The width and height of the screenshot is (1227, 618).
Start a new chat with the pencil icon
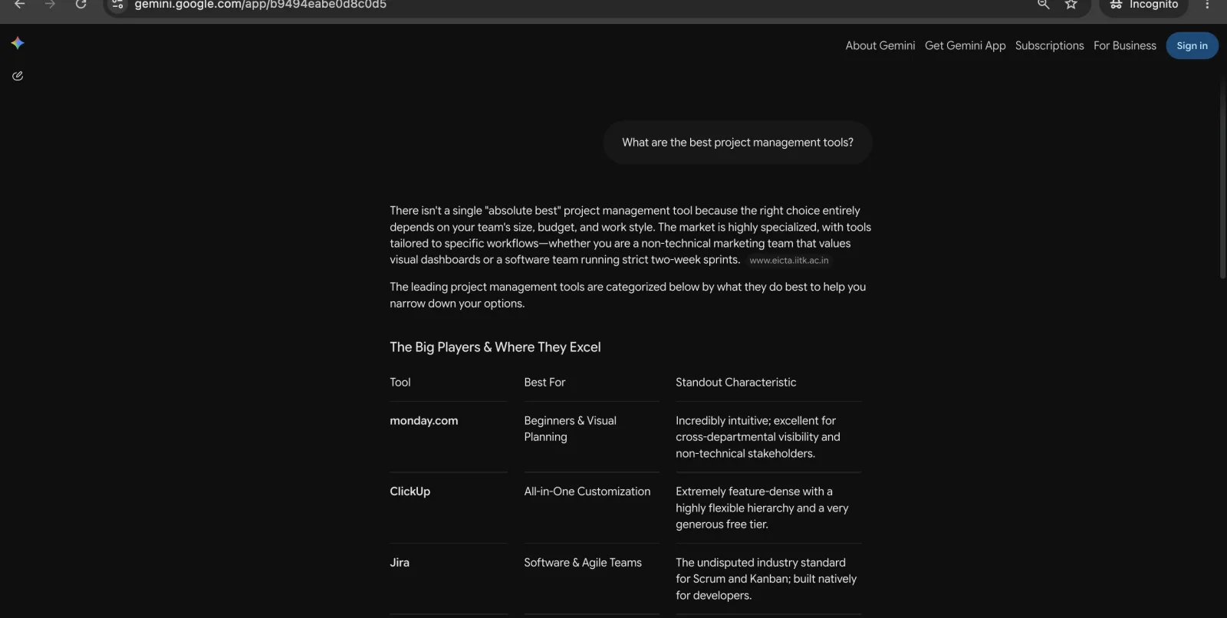click(x=18, y=76)
